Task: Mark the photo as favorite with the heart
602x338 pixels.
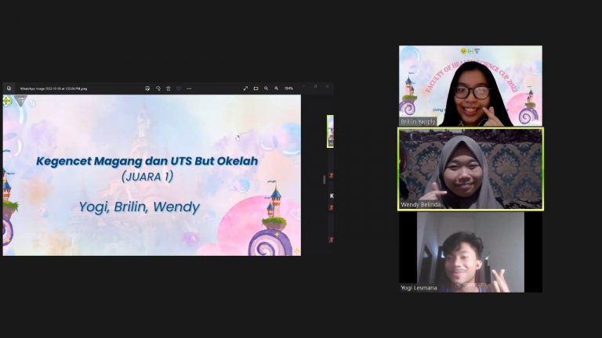Action: (179, 88)
